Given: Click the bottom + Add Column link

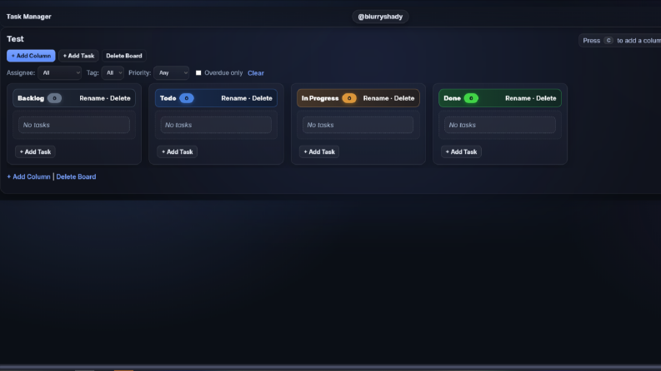Looking at the screenshot, I should click(28, 176).
